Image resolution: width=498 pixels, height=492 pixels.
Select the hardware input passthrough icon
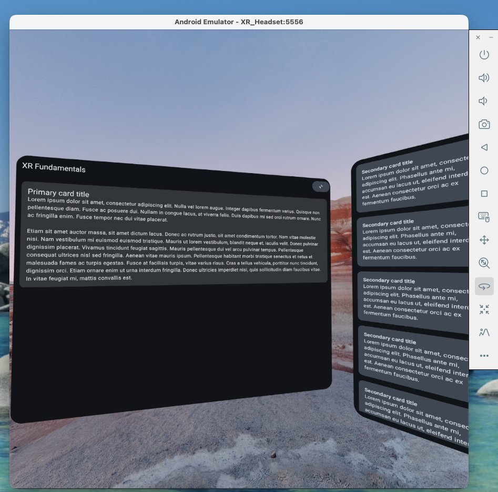(x=484, y=216)
